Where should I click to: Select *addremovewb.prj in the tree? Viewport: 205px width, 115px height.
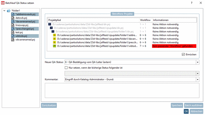pyautogui.click(x=25, y=14)
